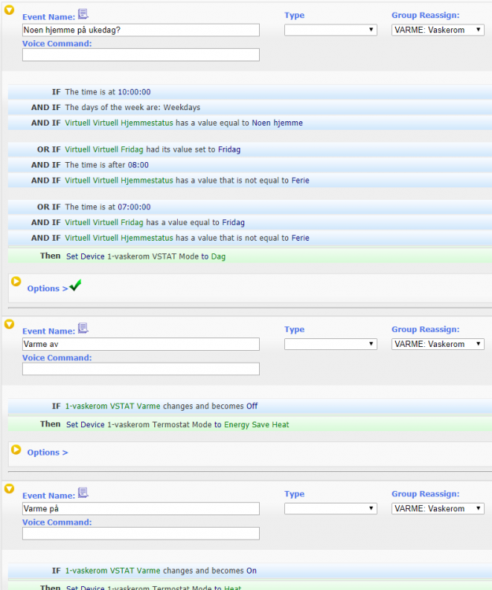Click notes icon next to "Varme på" Event Name
This screenshot has height=590, width=492.
pos(83,494)
